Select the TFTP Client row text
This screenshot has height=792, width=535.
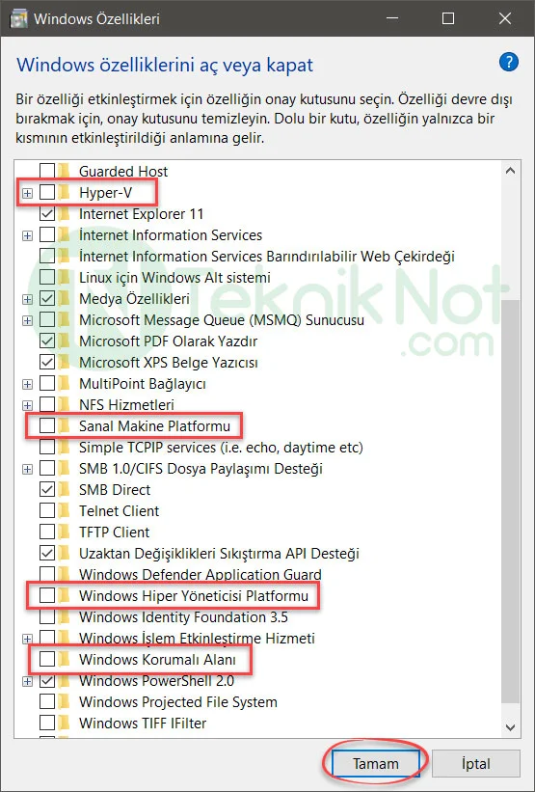(115, 532)
